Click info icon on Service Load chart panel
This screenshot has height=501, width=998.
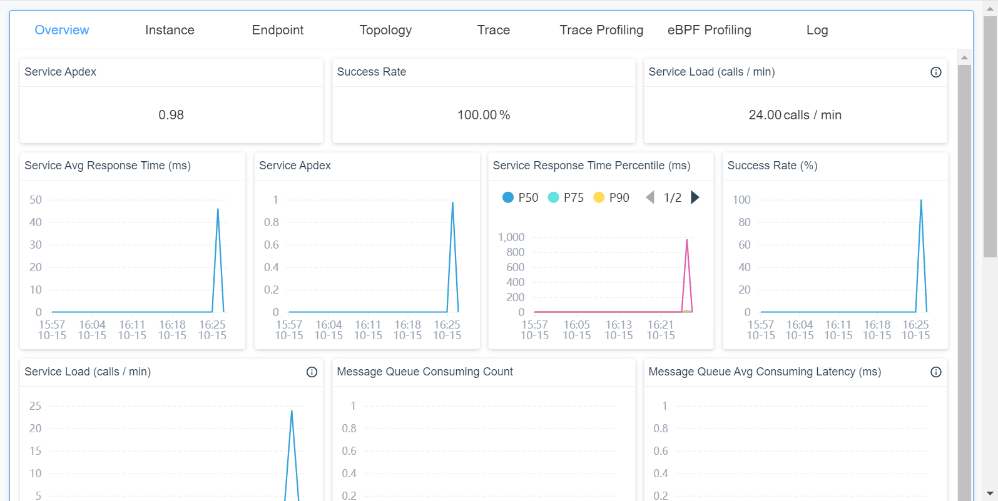pyautogui.click(x=312, y=372)
